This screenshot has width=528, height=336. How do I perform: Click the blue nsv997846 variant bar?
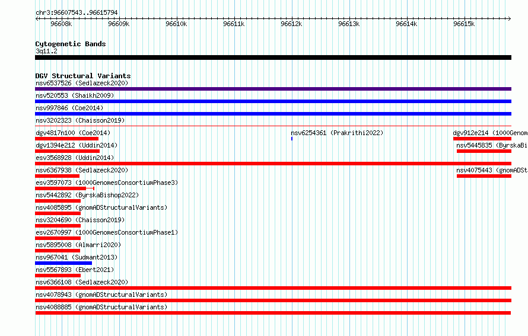coord(273,114)
